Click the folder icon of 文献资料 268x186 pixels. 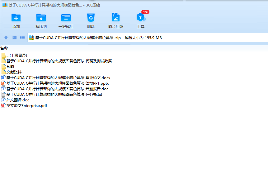click(3, 72)
